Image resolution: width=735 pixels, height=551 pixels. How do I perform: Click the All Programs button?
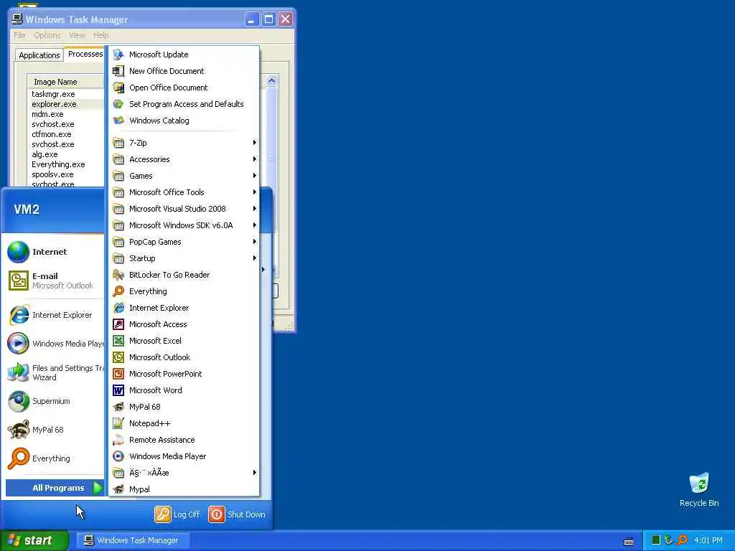pos(55,488)
